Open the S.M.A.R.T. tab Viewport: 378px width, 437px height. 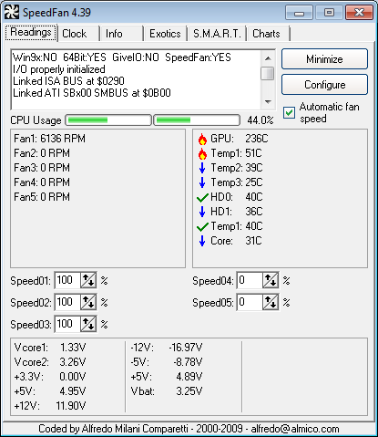tap(217, 34)
